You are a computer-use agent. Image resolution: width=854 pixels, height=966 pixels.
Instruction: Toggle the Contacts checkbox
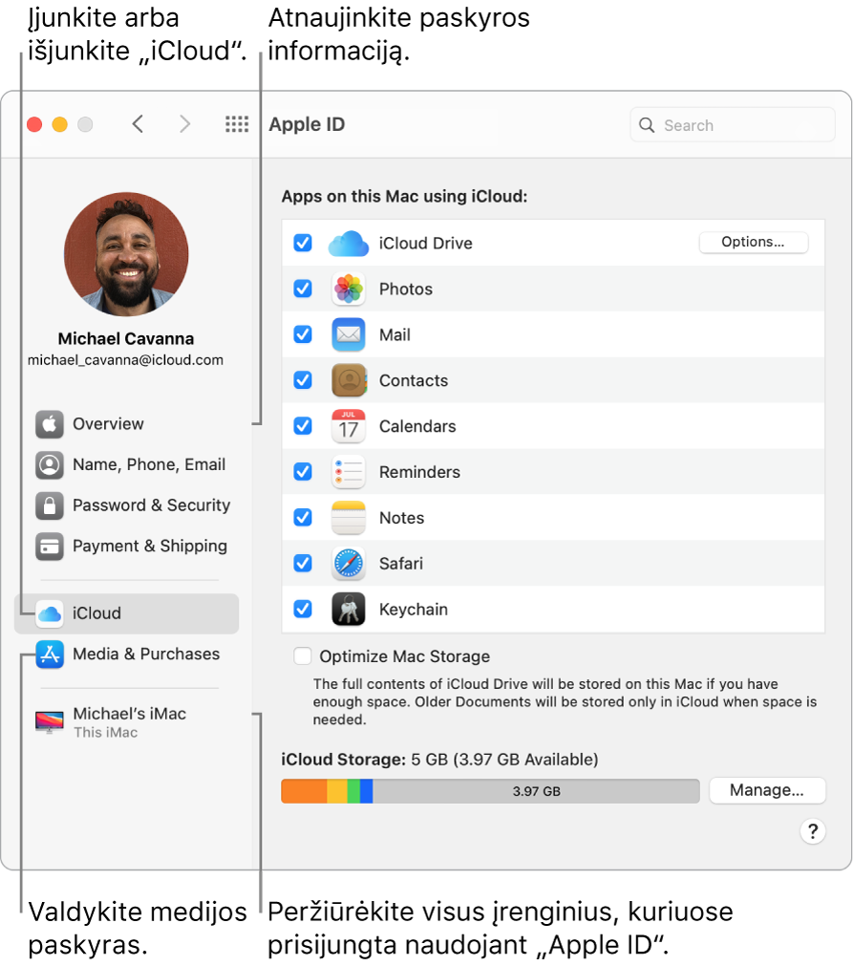(x=303, y=379)
